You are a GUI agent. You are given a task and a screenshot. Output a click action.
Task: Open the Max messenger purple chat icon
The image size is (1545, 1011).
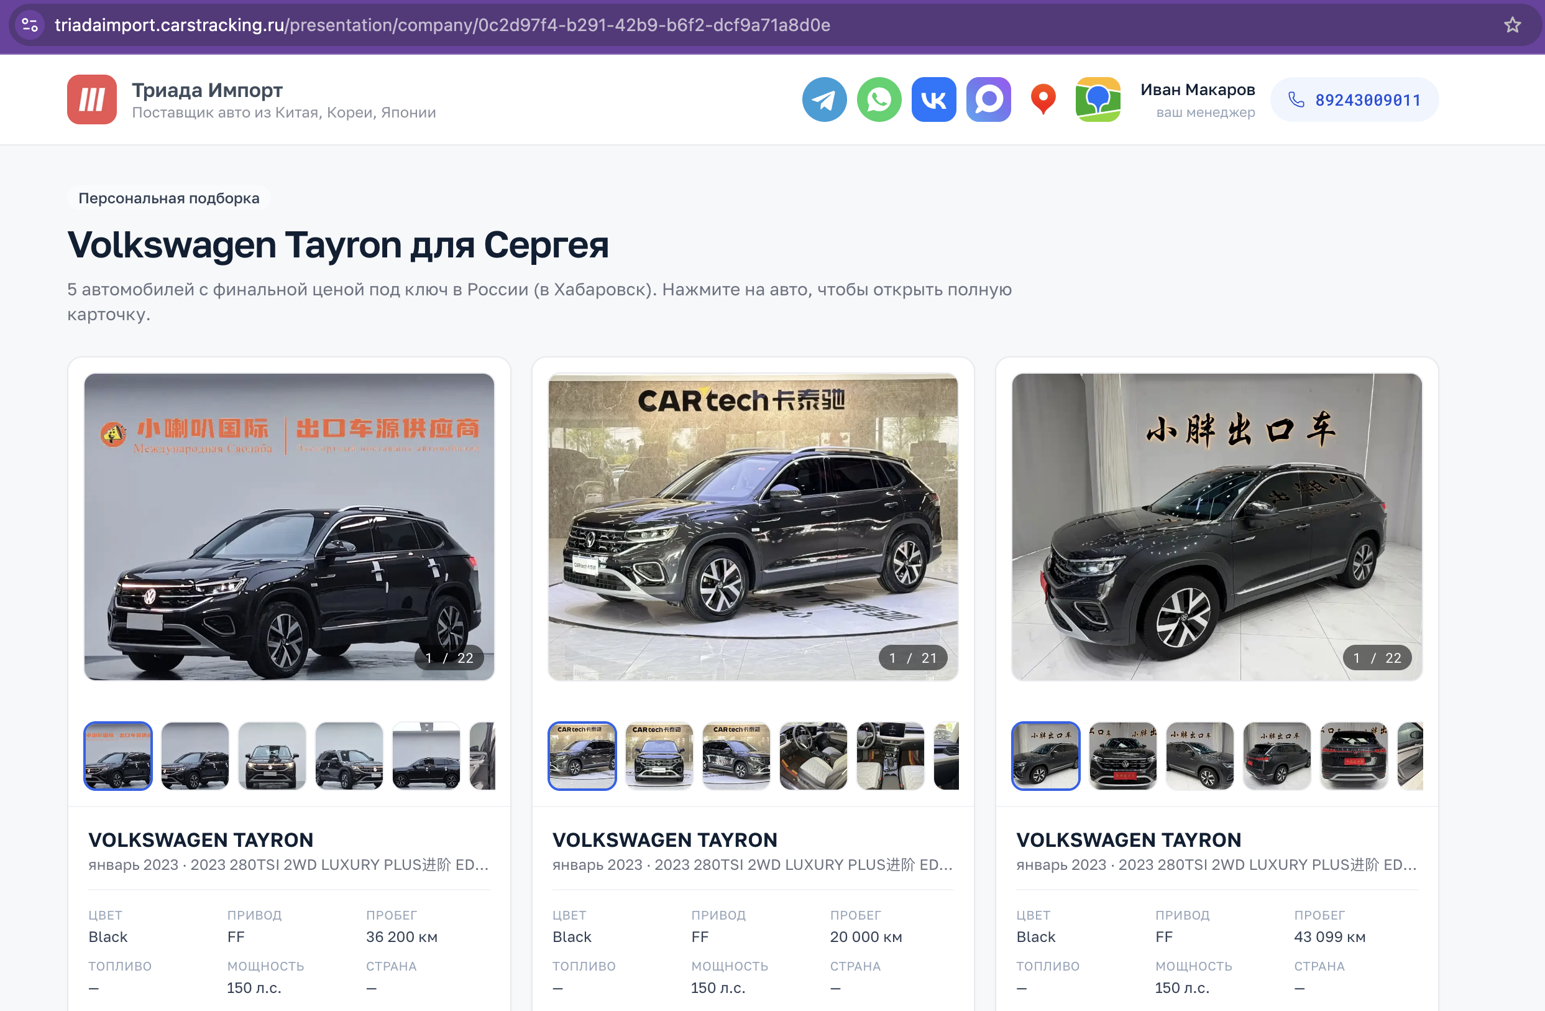[988, 99]
